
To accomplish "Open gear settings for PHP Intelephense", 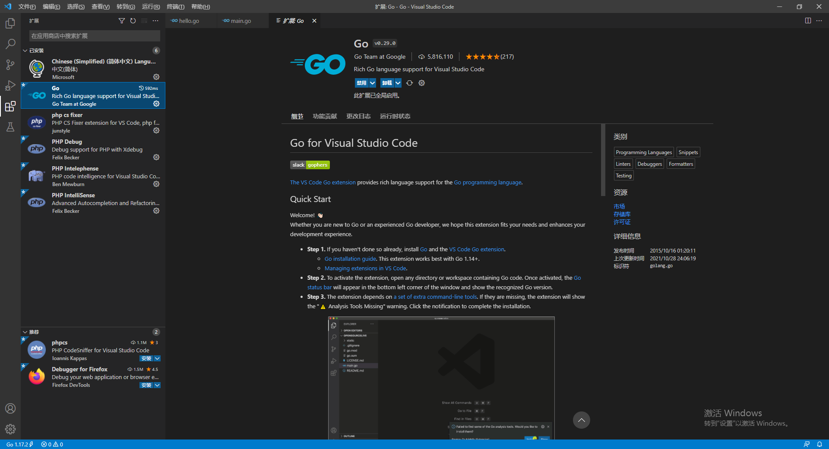I will (156, 184).
